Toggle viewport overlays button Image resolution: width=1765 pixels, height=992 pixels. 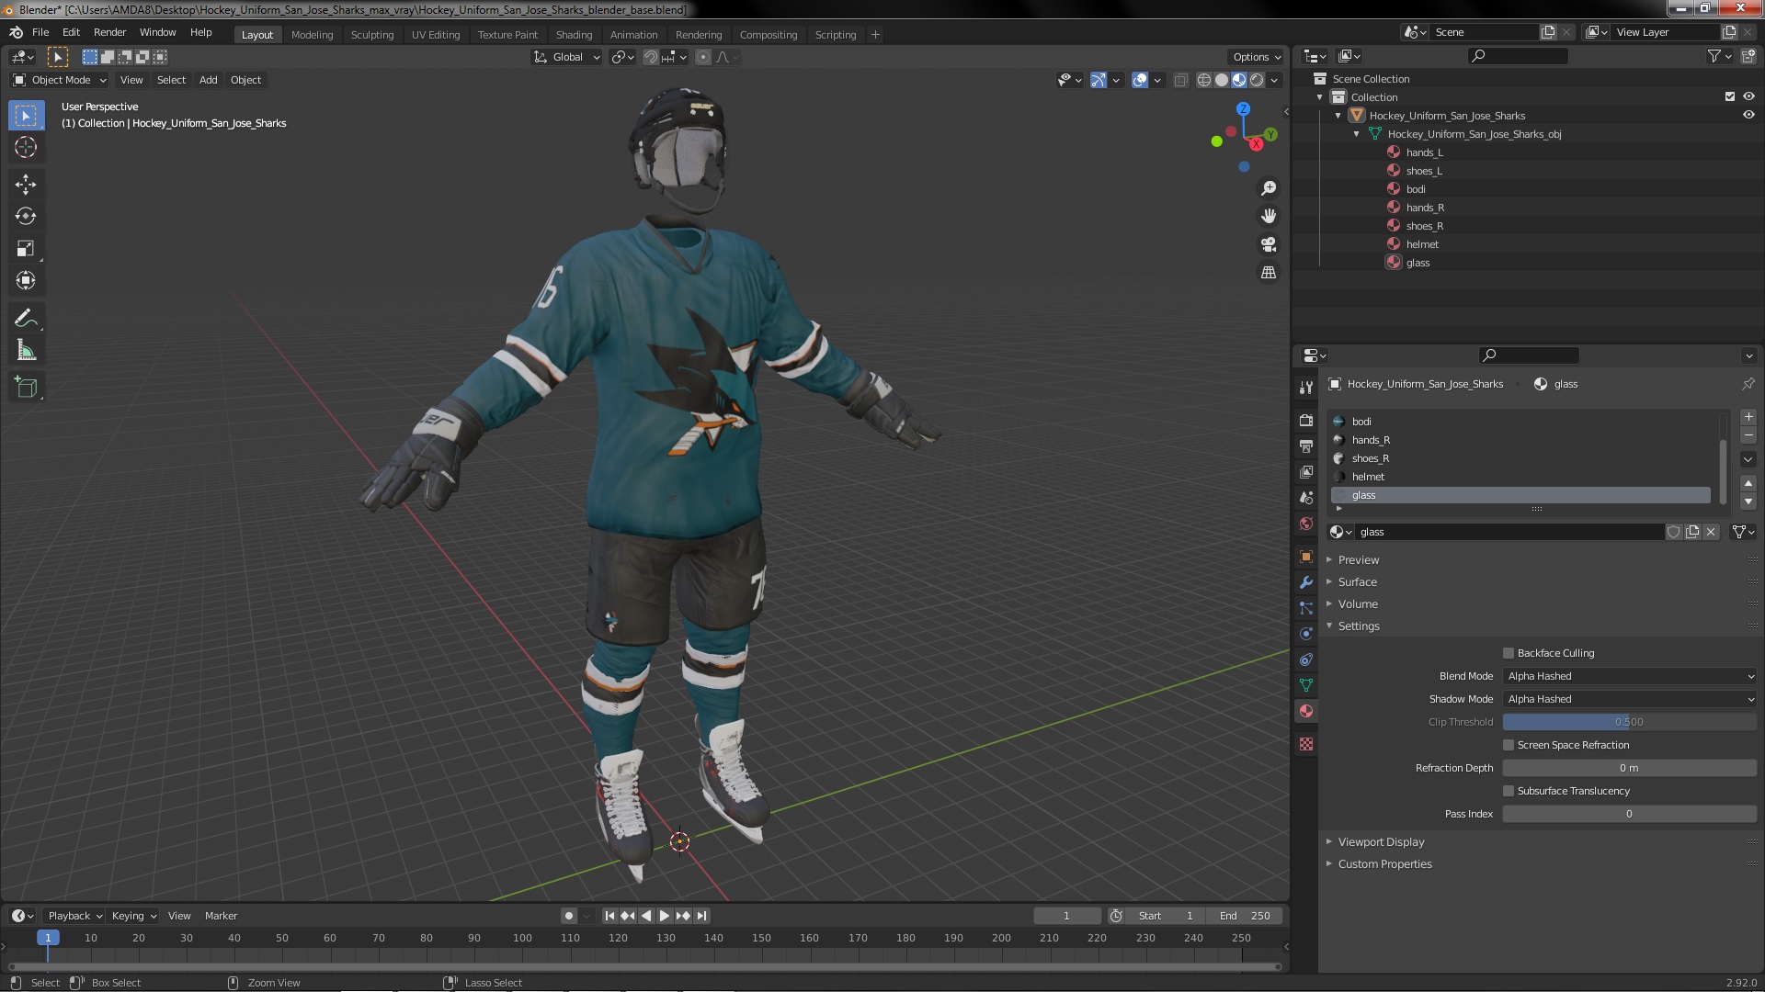pos(1140,80)
